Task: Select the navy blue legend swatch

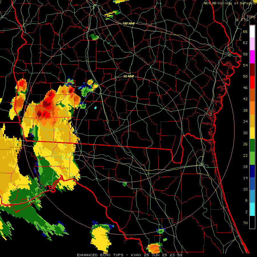Action: click(x=252, y=171)
